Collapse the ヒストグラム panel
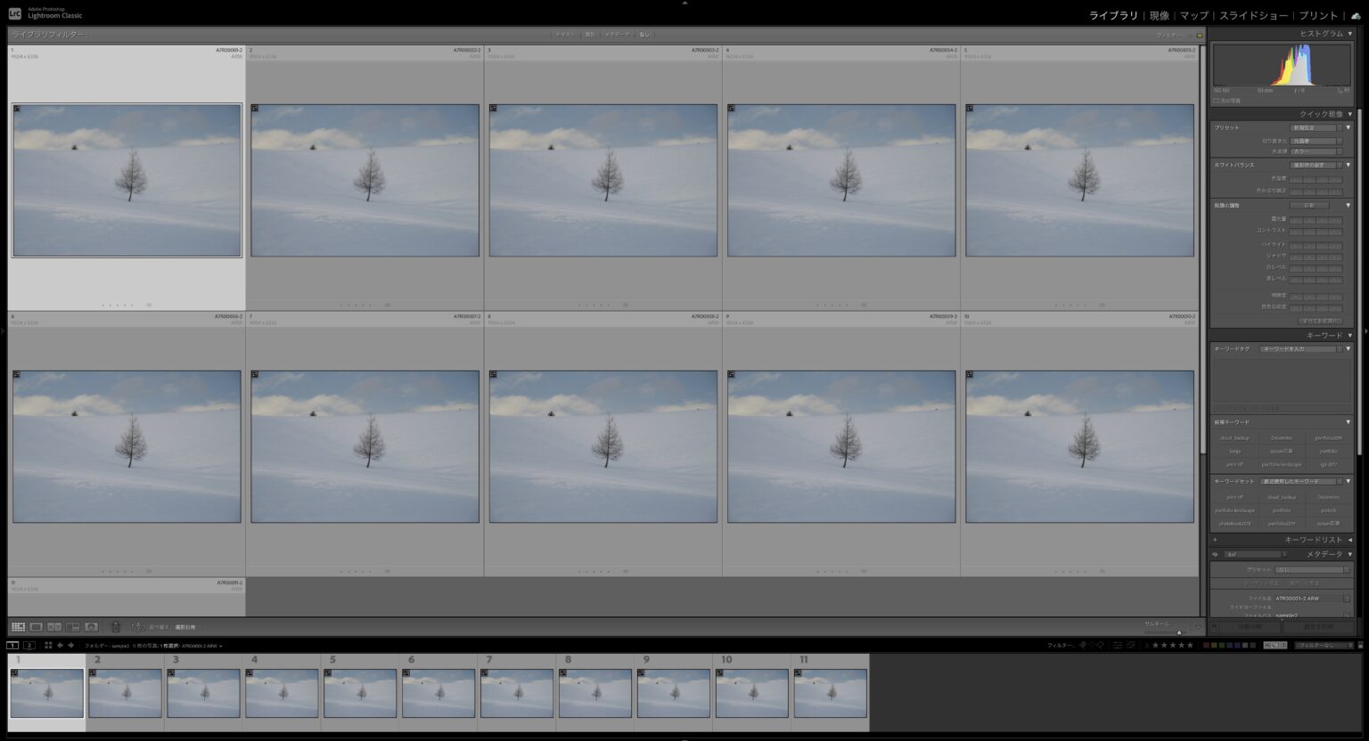 pos(1350,34)
